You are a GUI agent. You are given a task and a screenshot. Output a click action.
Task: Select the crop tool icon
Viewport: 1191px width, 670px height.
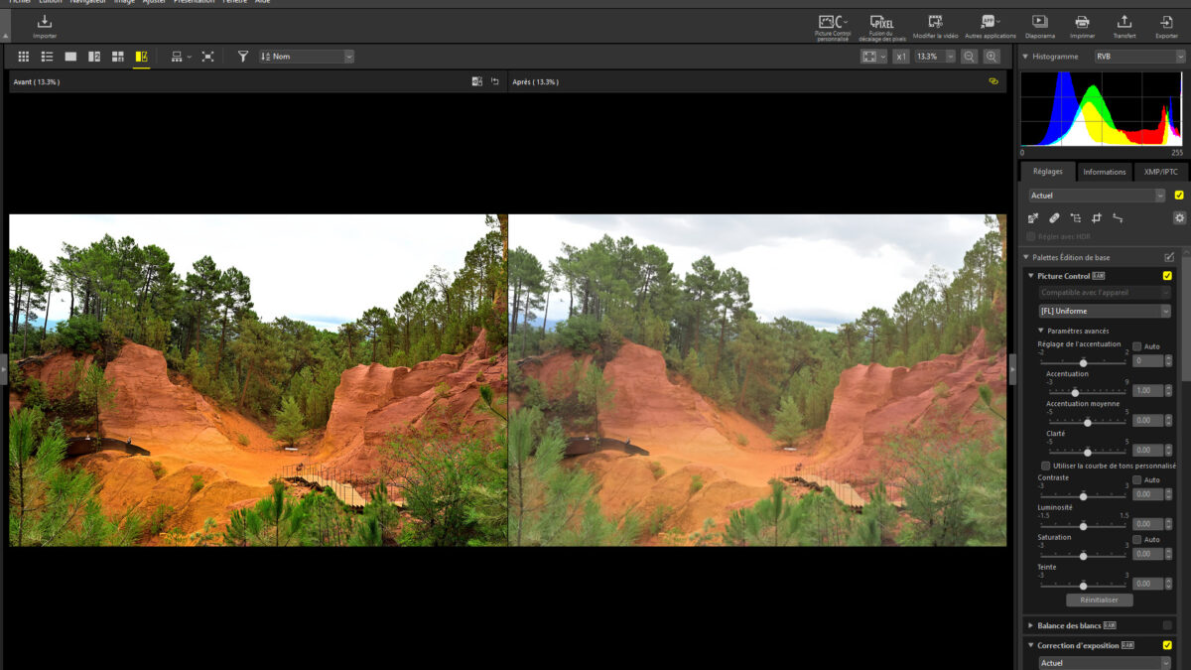click(x=1097, y=217)
